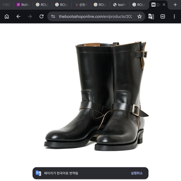
Task: Navigate back to previous page
Action: 18,17
